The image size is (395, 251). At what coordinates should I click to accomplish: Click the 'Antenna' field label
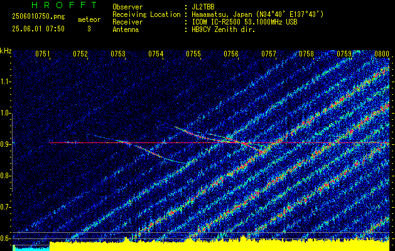[126, 29]
